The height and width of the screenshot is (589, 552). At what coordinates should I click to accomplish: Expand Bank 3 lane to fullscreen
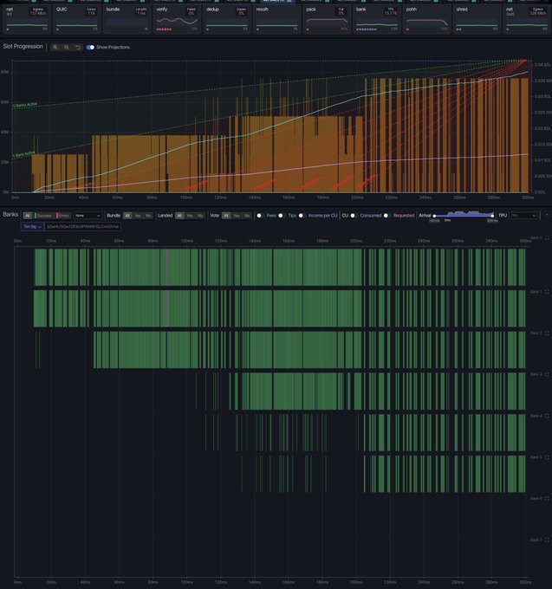click(x=547, y=374)
